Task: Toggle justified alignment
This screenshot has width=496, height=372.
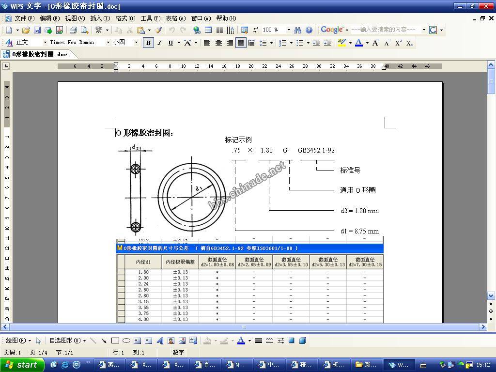Action: (x=241, y=43)
